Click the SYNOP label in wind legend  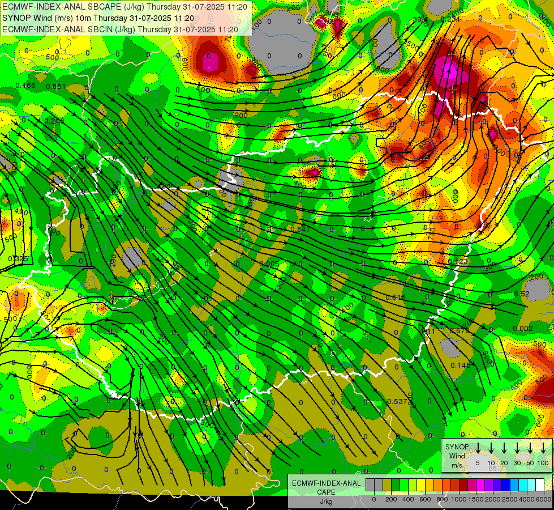point(457,447)
